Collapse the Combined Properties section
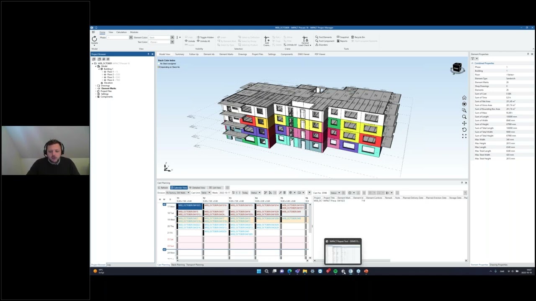The width and height of the screenshot is (536, 301). tap(472, 63)
